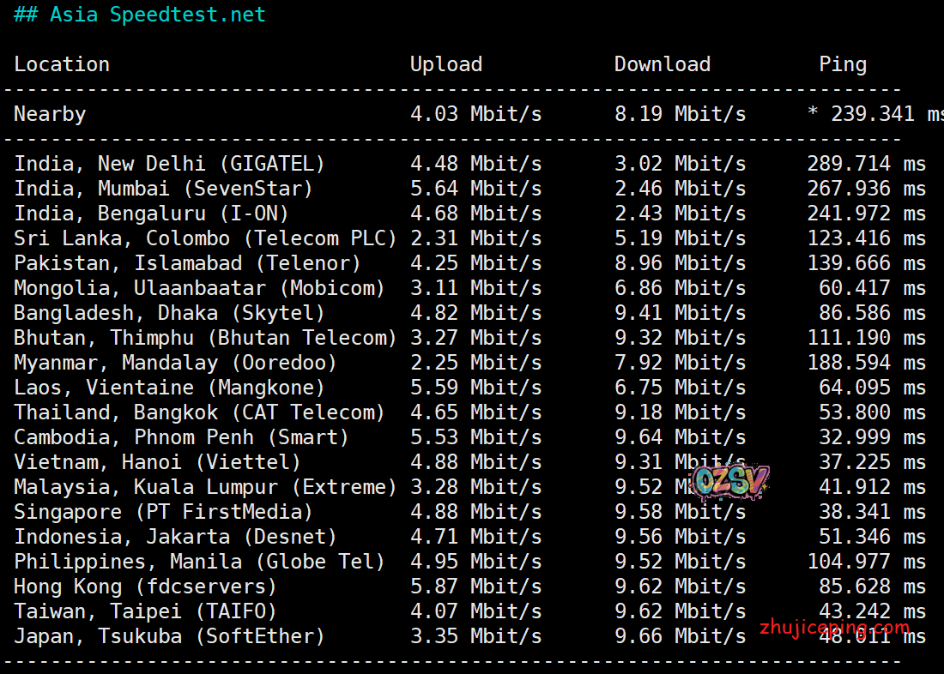944x674 pixels.
Task: Select the India, New Delhi (GIGATEL) entry
Action: click(170, 164)
